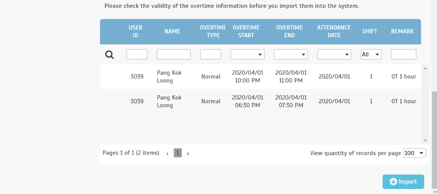Open the Attendance Date filter dropdown
Viewport: 437px width, 194px height.
[x=334, y=54]
